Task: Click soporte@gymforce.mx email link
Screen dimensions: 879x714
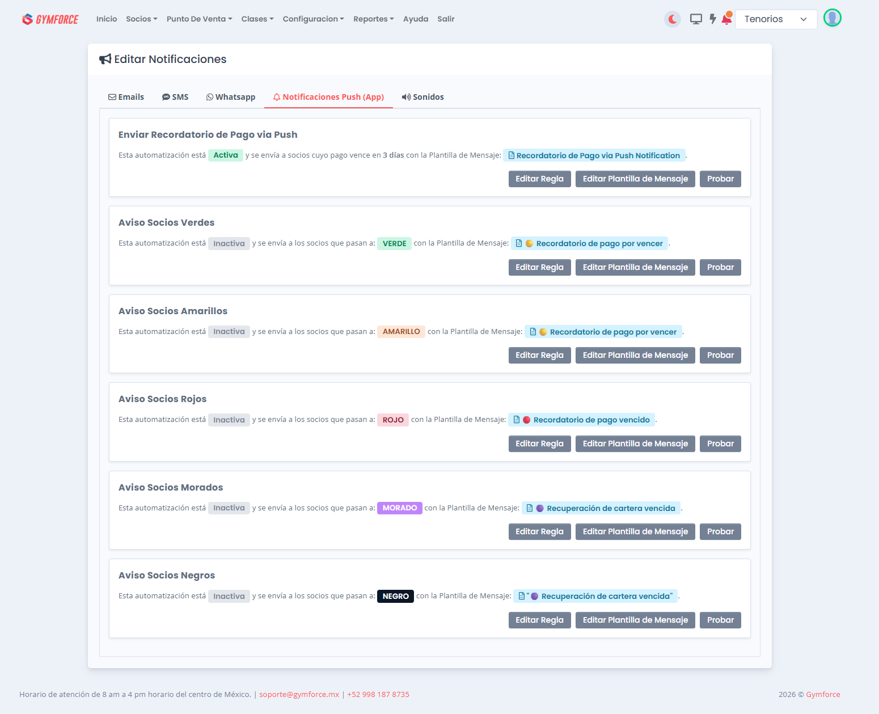Action: point(299,694)
